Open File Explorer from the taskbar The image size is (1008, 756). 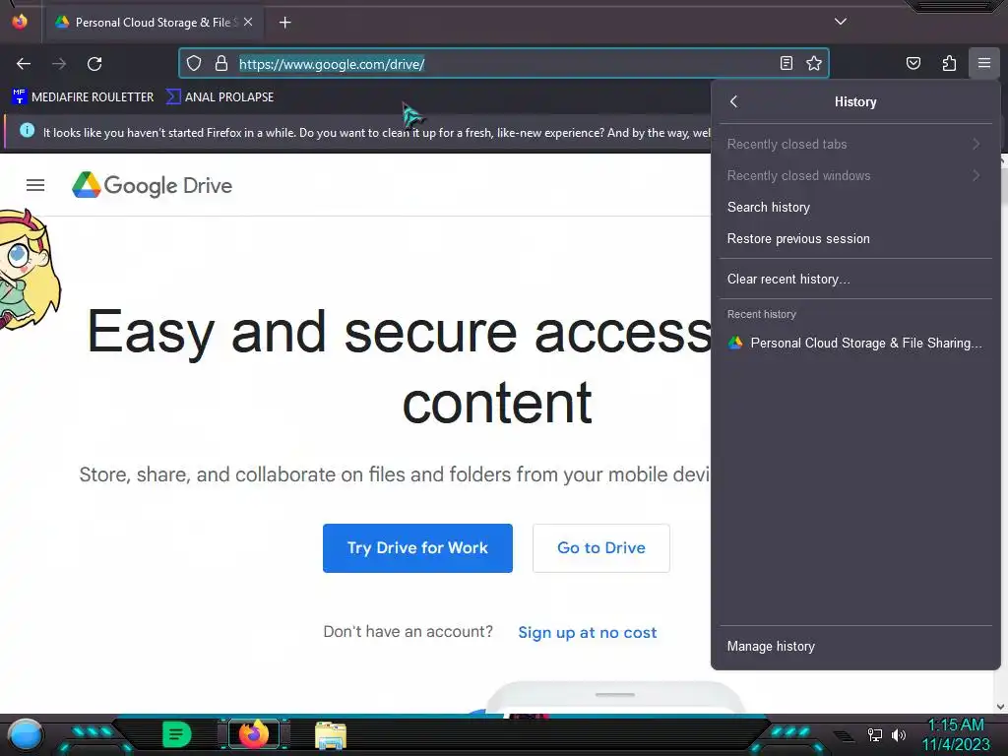331,735
